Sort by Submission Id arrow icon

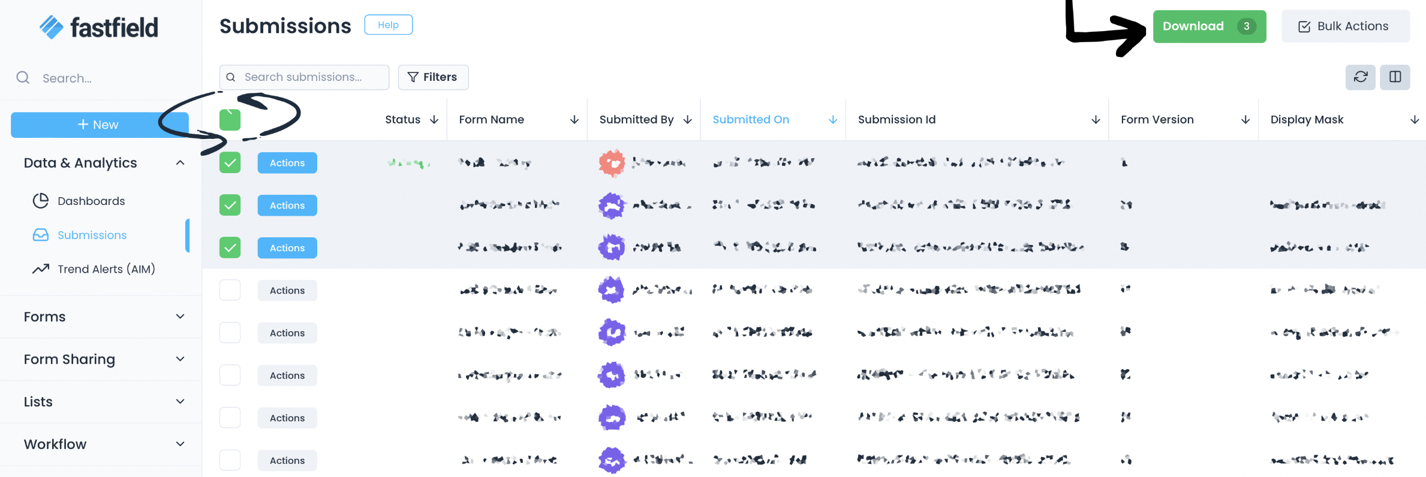click(x=1096, y=120)
